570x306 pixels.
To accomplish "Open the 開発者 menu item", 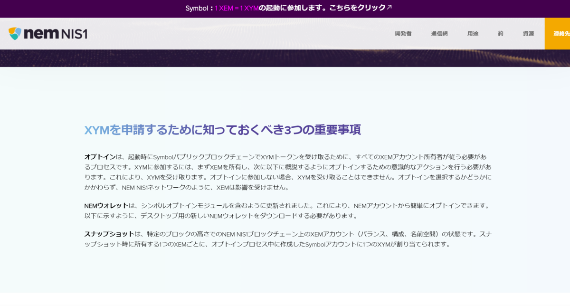I will 403,34.
